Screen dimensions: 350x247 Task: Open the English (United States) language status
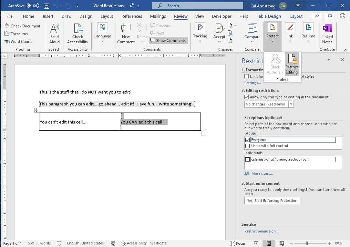[x=86, y=243]
